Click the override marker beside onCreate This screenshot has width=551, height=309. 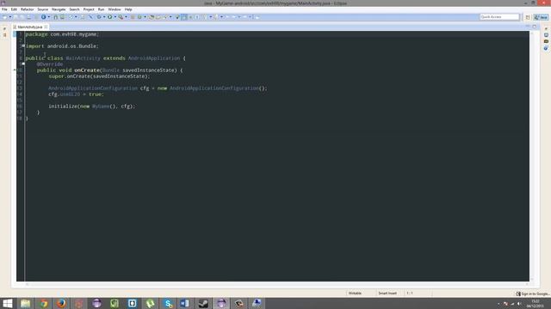click(x=15, y=70)
